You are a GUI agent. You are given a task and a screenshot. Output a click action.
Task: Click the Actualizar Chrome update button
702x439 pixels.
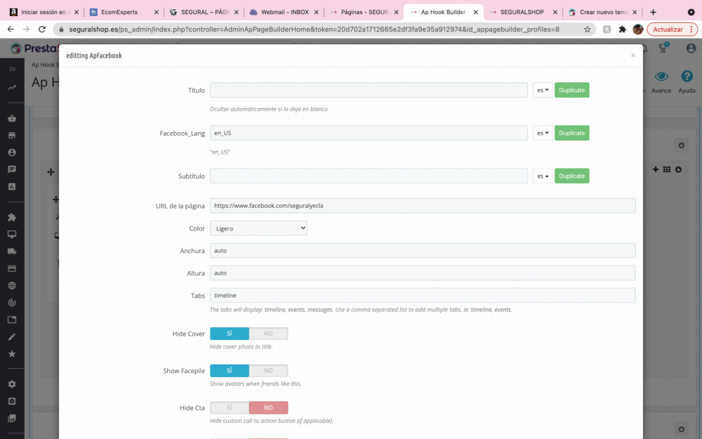pyautogui.click(x=672, y=30)
